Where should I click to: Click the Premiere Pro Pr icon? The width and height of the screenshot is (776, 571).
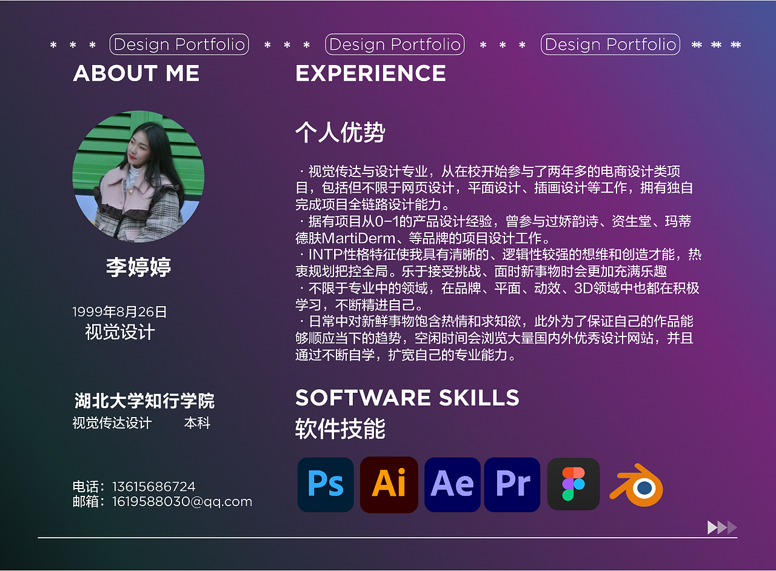(512, 484)
